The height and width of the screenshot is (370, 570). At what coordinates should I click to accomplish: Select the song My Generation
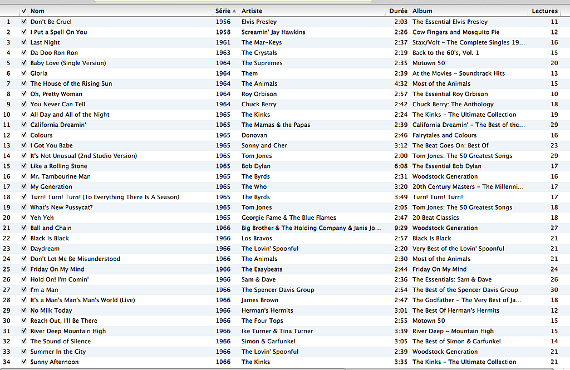(x=51, y=186)
